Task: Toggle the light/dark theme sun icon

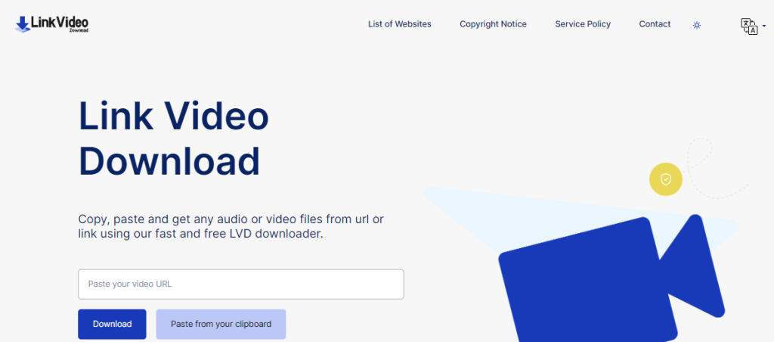Action: coord(696,25)
